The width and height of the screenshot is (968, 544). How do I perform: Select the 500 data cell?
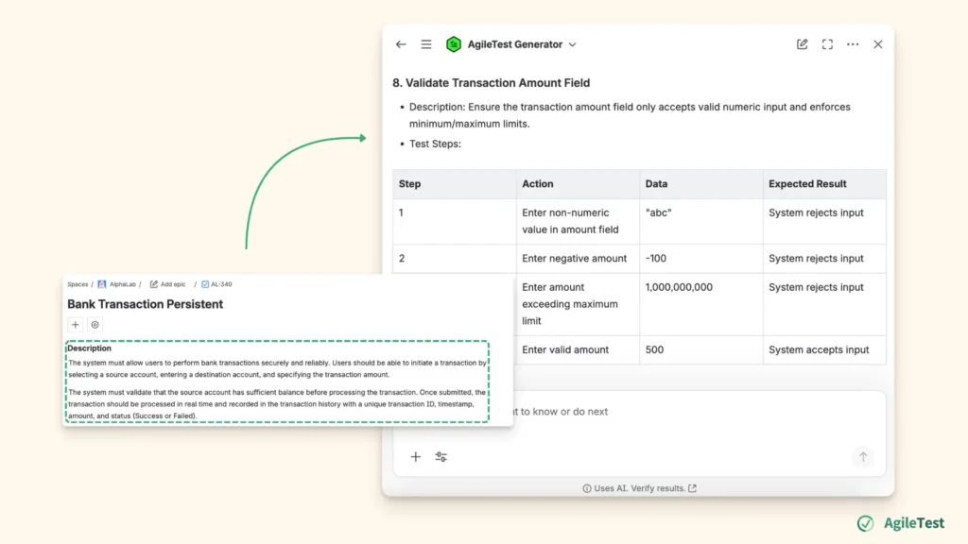coord(701,349)
